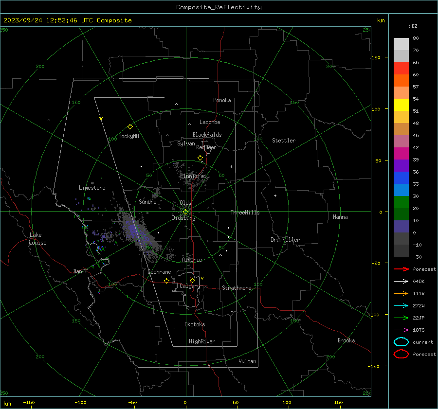Click the cyan 27ZW arrow in legend
Image resolution: width=438 pixels, height=409 pixels.
pyautogui.click(x=401, y=306)
